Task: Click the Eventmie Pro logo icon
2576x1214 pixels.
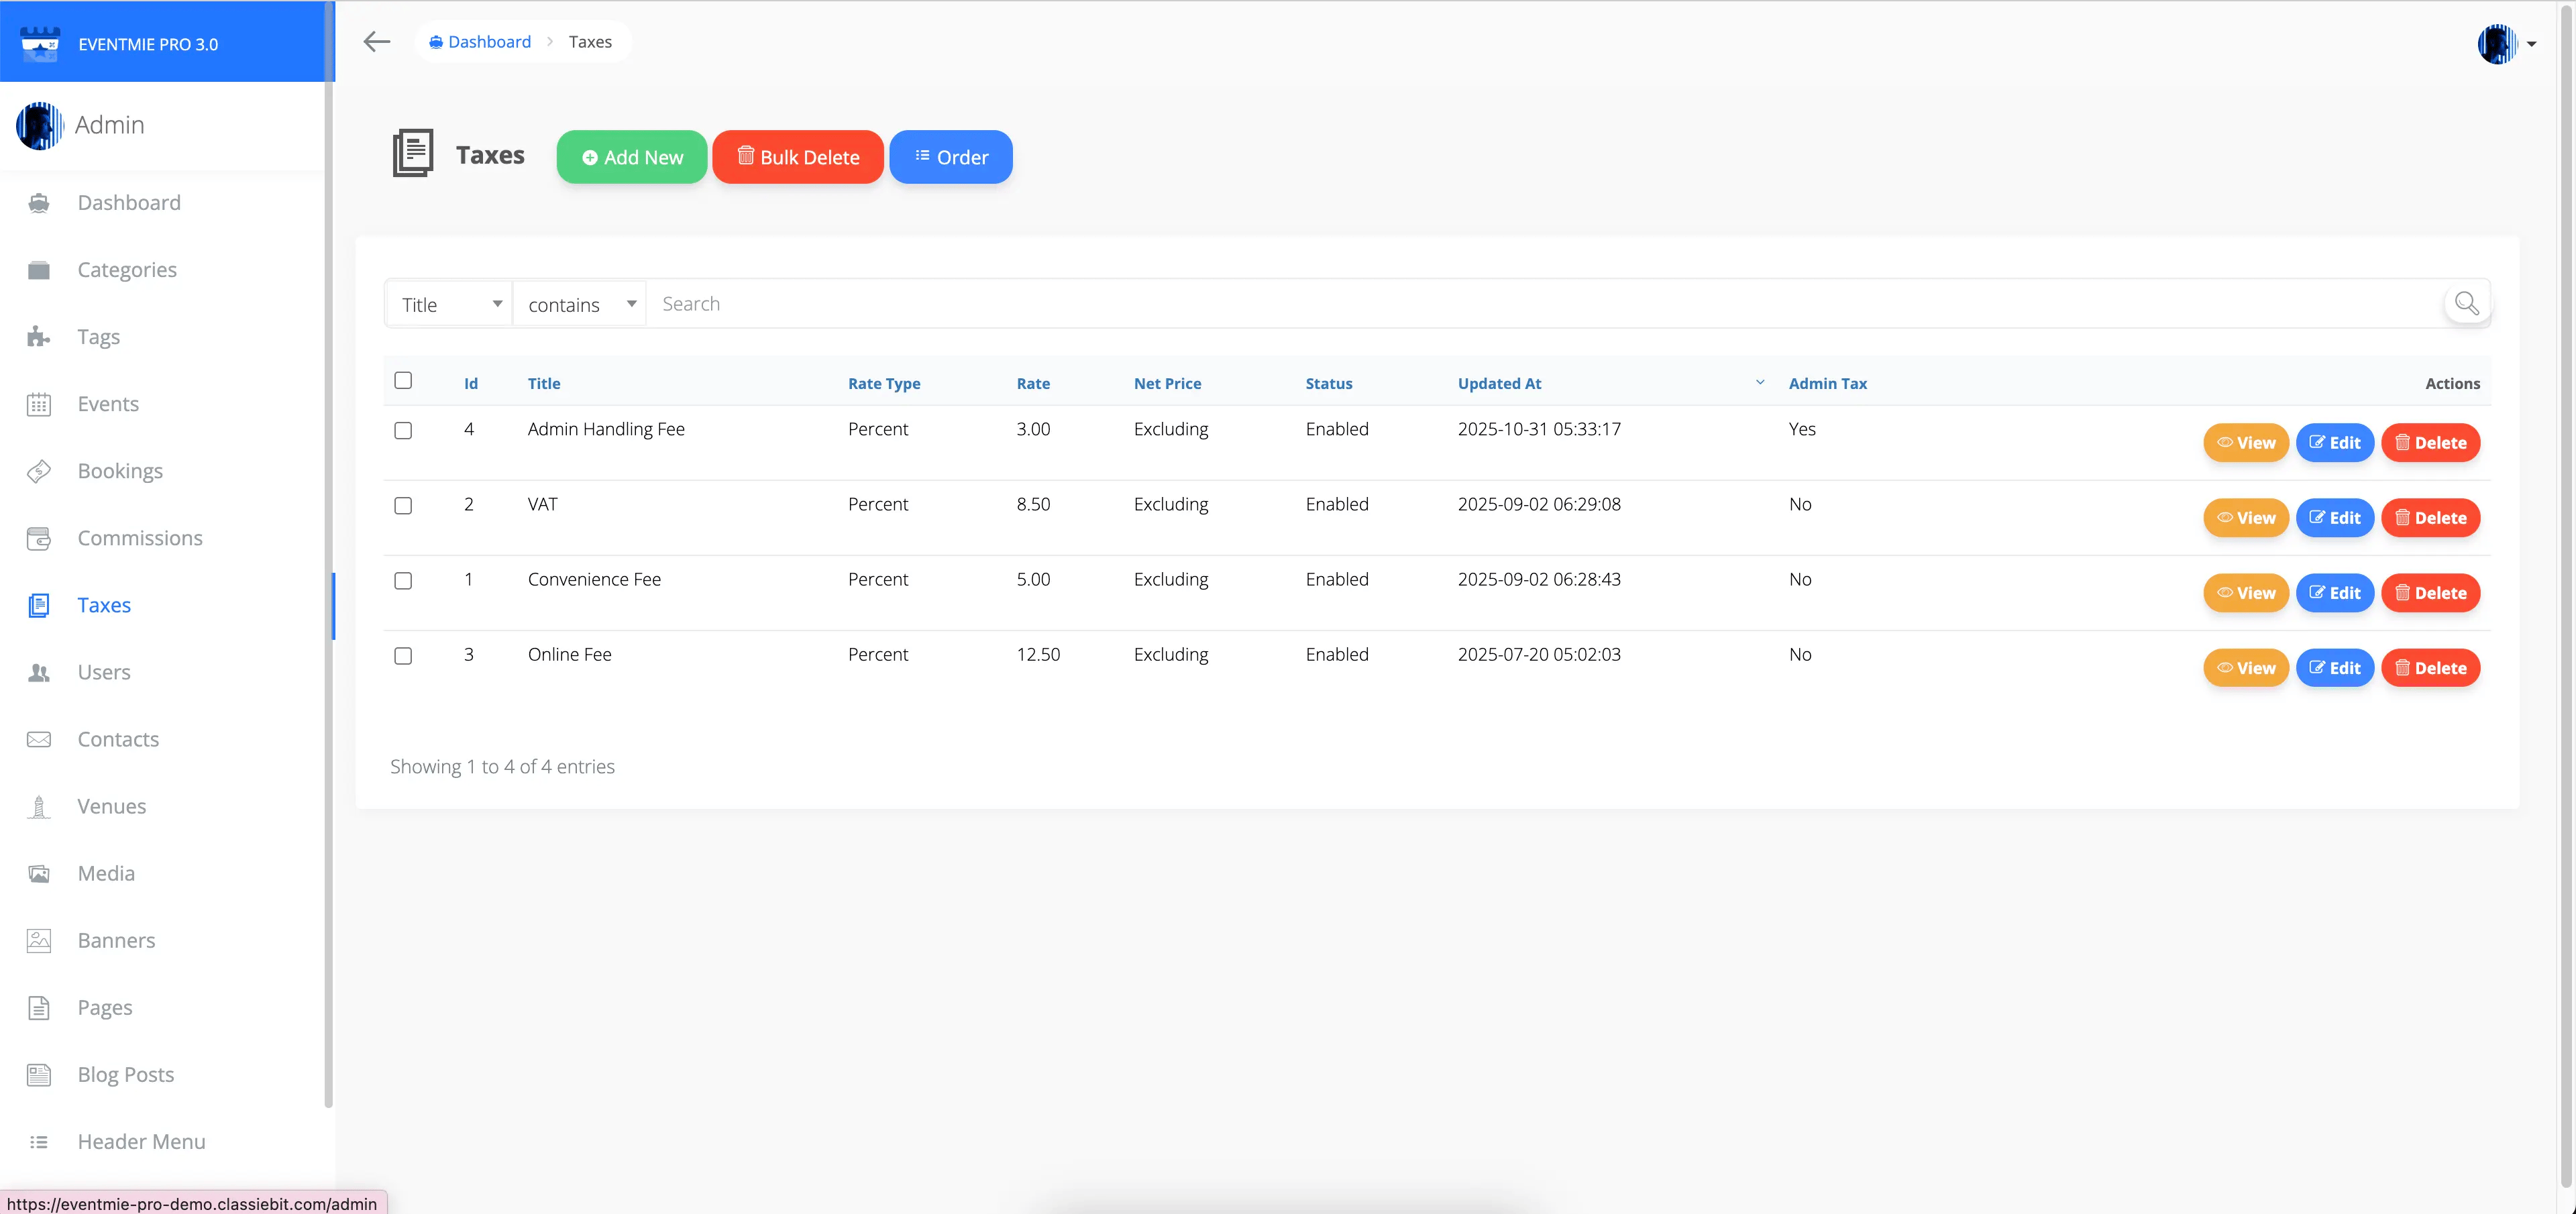Action: click(41, 44)
